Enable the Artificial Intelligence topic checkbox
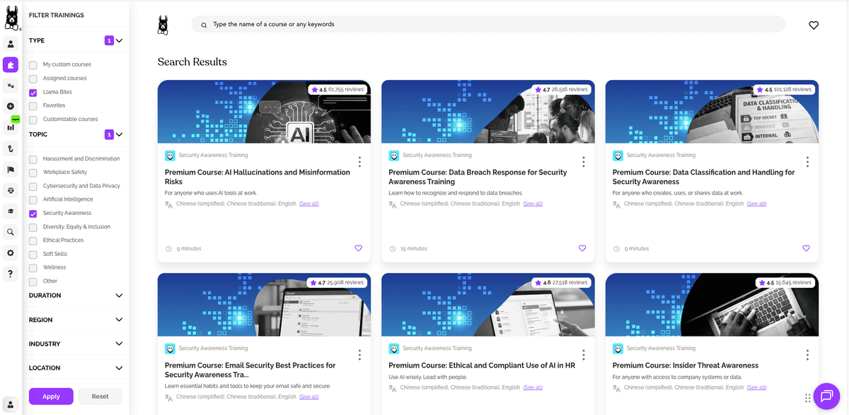This screenshot has width=849, height=415. (x=33, y=199)
